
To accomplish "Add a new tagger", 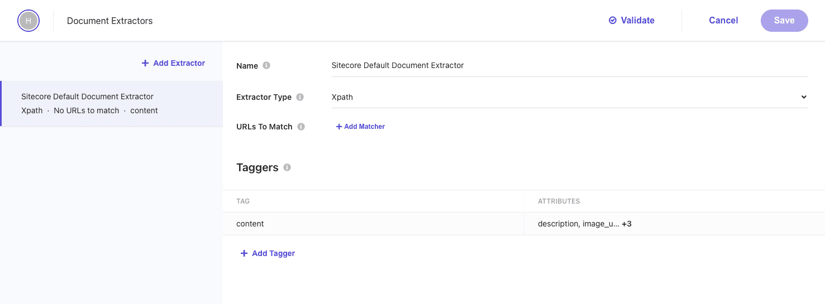I will 268,253.
